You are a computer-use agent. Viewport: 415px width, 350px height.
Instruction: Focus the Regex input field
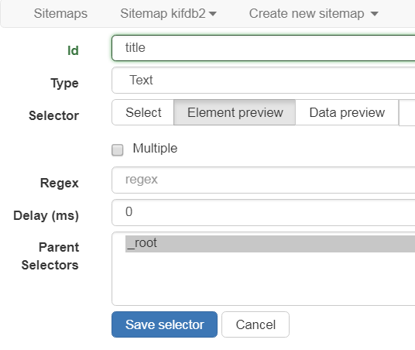(x=263, y=180)
